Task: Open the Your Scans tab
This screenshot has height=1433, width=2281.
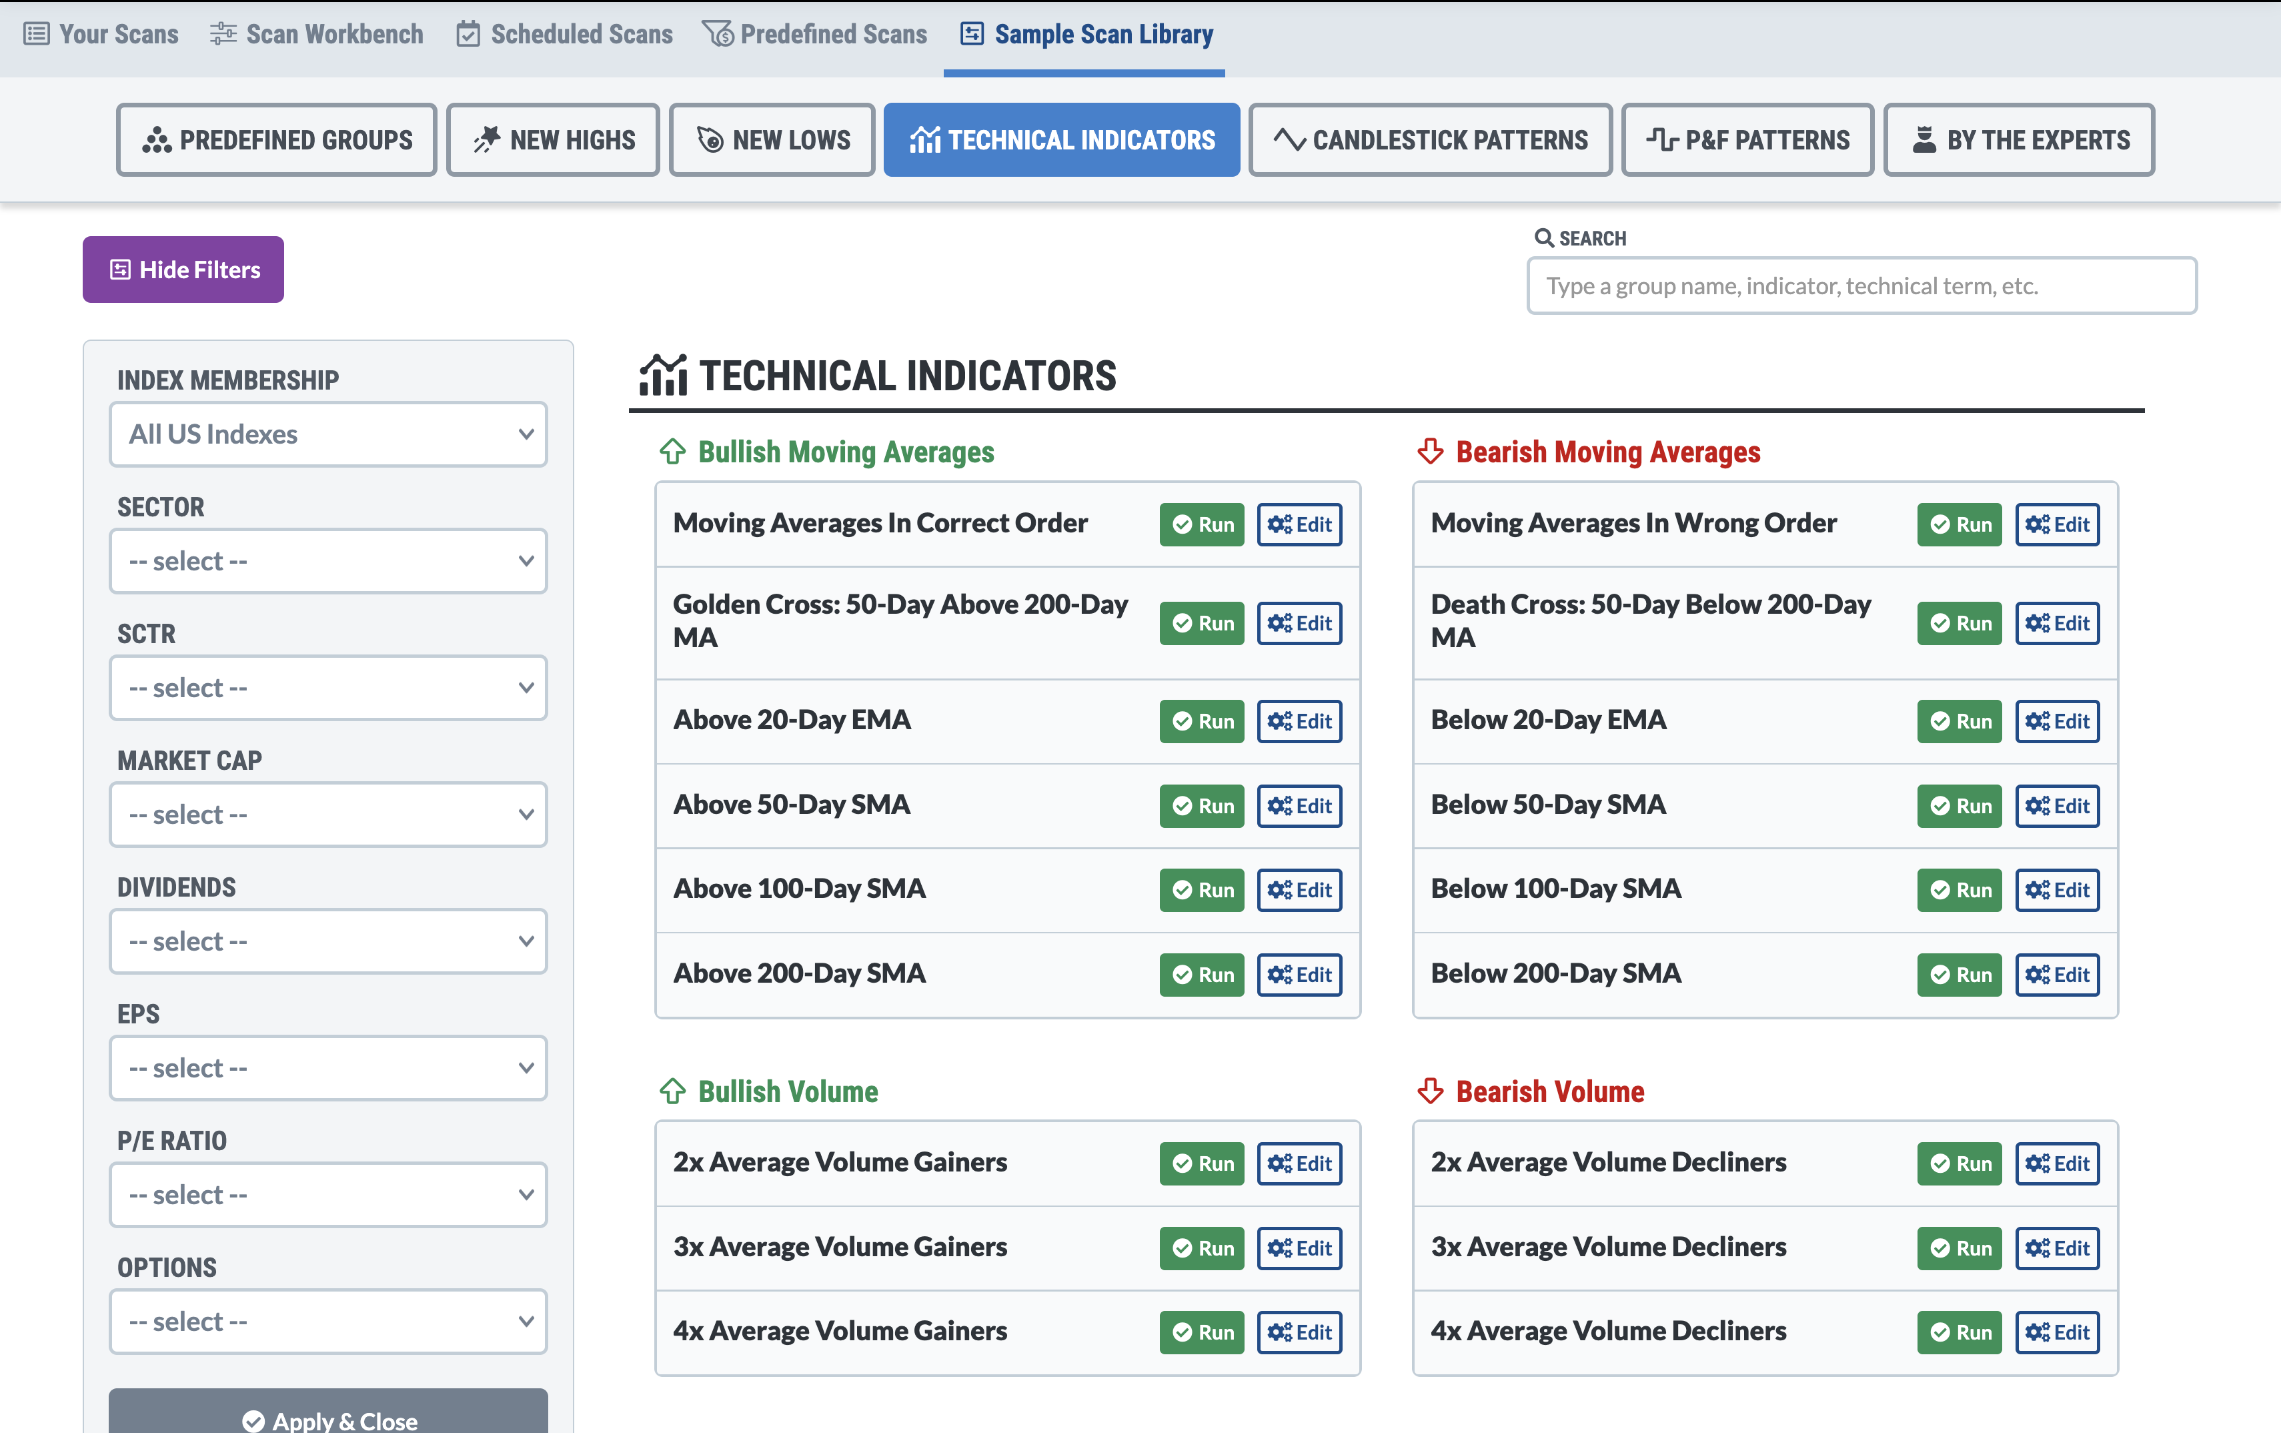Action: coord(101,34)
